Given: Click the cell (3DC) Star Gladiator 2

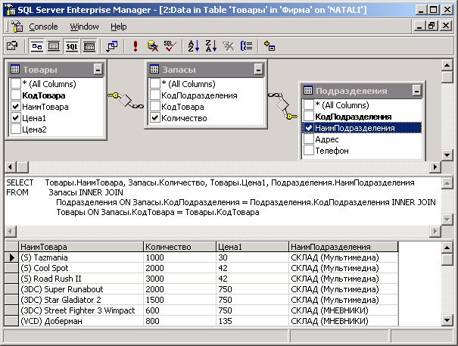Looking at the screenshot, I should point(81,300).
